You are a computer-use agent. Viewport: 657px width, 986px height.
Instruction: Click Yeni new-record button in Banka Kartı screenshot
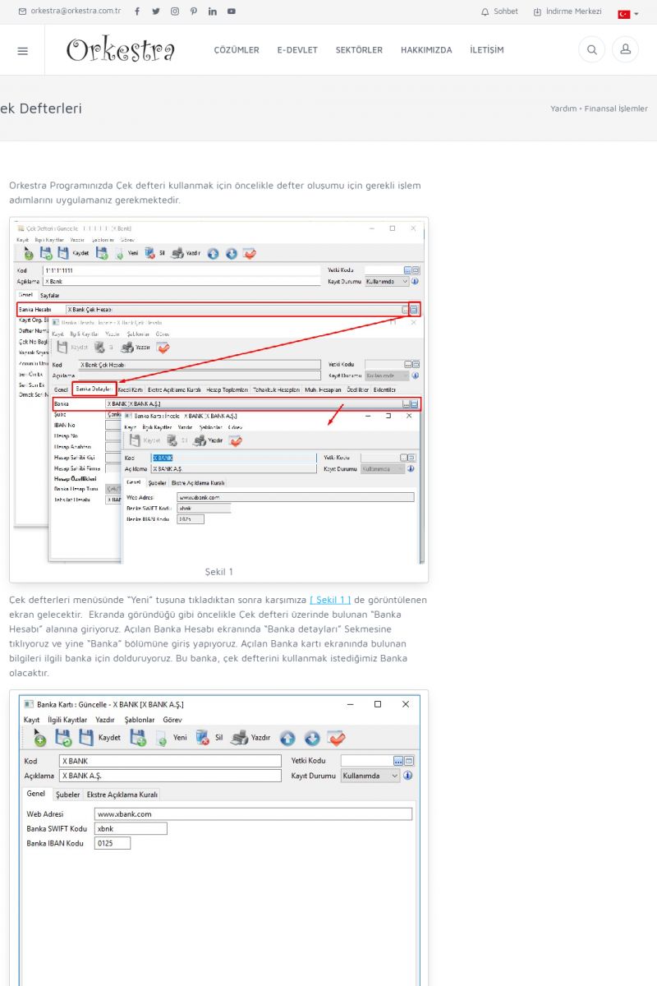tap(172, 738)
